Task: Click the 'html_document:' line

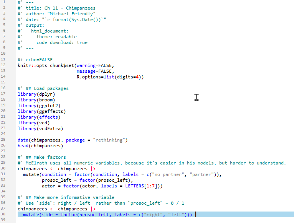Action: tap(43, 31)
